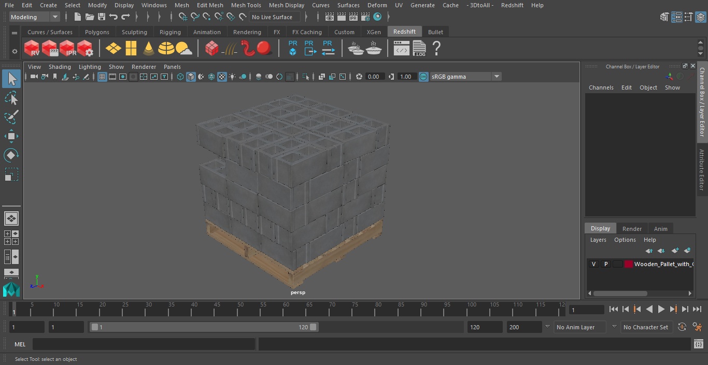Click the Save Scene icon
Screen dimensions: 708x365
click(x=102, y=17)
